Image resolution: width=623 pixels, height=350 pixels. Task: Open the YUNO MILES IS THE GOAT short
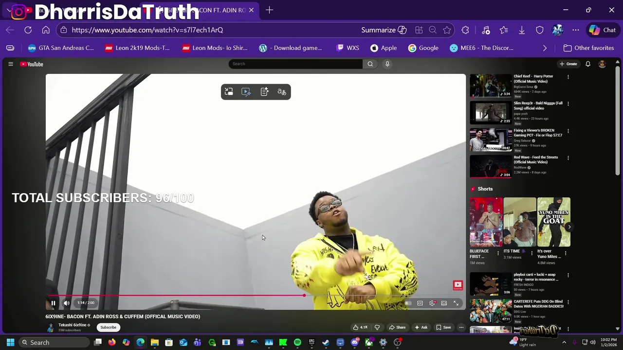(x=554, y=222)
